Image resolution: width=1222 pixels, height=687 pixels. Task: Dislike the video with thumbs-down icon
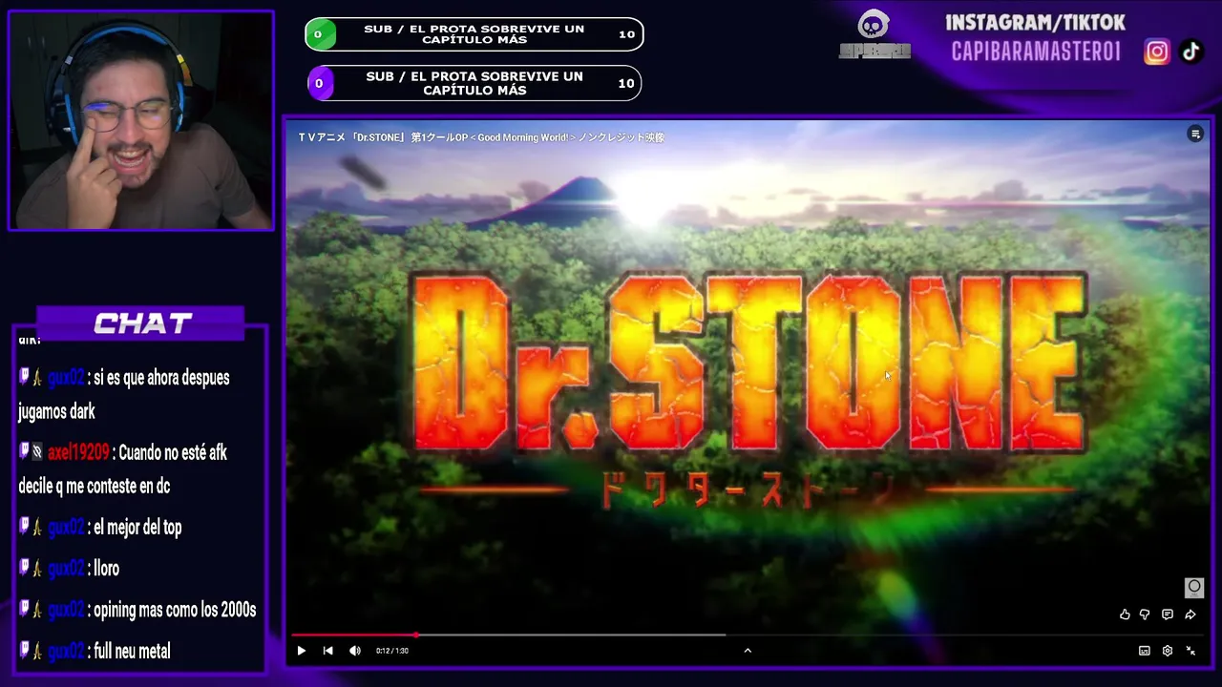(1145, 614)
